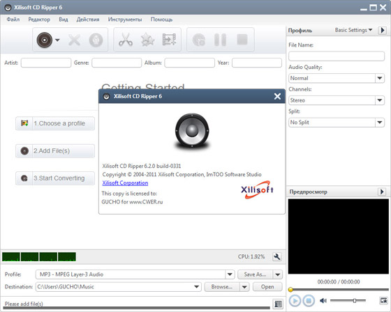391x312 pixels.
Task: Click the log list icon in status bar
Action: click(x=278, y=304)
